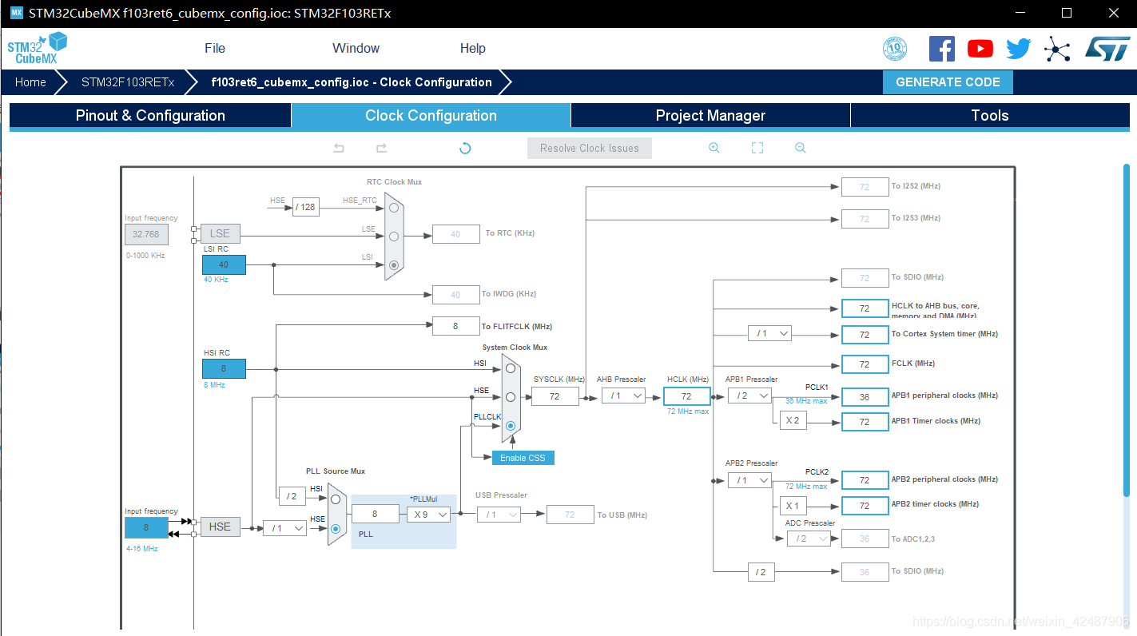The image size is (1137, 636).
Task: Fit clock diagram to window
Action: pyautogui.click(x=757, y=148)
